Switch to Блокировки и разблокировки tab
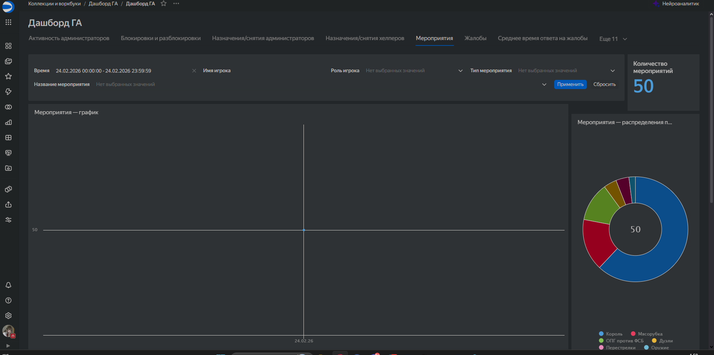This screenshot has width=714, height=355. 161,38
